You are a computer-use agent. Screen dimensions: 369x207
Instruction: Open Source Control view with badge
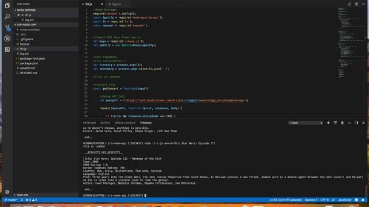point(7,28)
